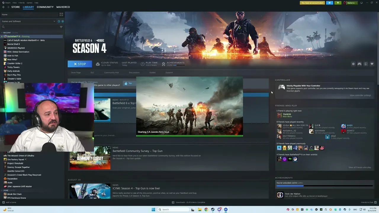Screen dimensions: 379x213
Task: Open the Guides link
Action: 152,72
